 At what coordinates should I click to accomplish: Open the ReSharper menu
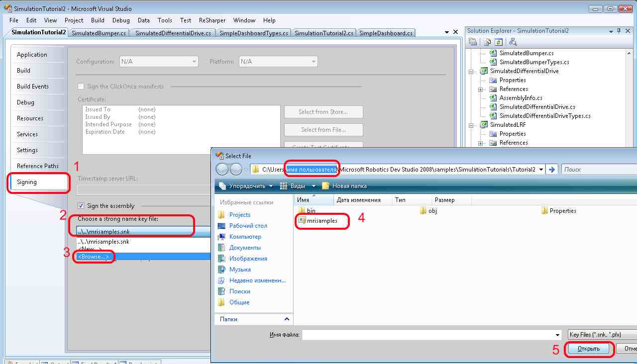[x=212, y=20]
